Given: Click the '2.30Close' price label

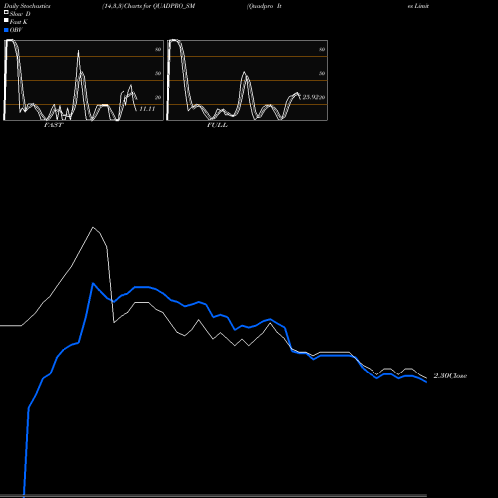Looking at the screenshot, I should pyautogui.click(x=450, y=376).
